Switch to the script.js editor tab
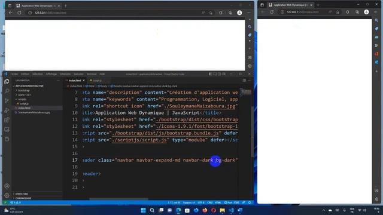 (x=97, y=81)
